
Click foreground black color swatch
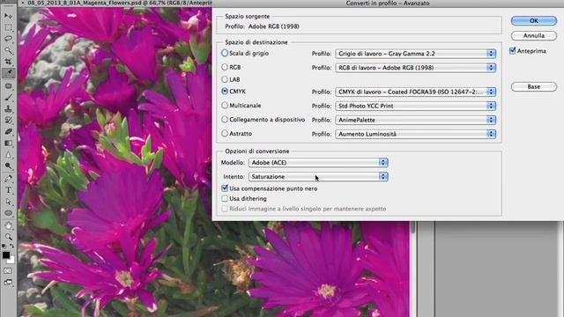tap(6, 255)
